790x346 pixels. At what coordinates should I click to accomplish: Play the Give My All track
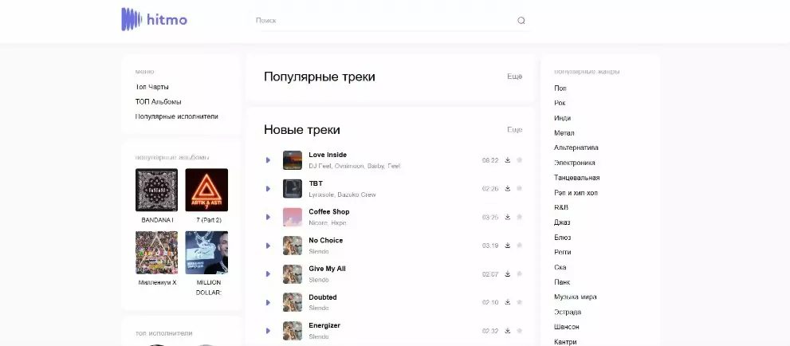click(x=268, y=274)
